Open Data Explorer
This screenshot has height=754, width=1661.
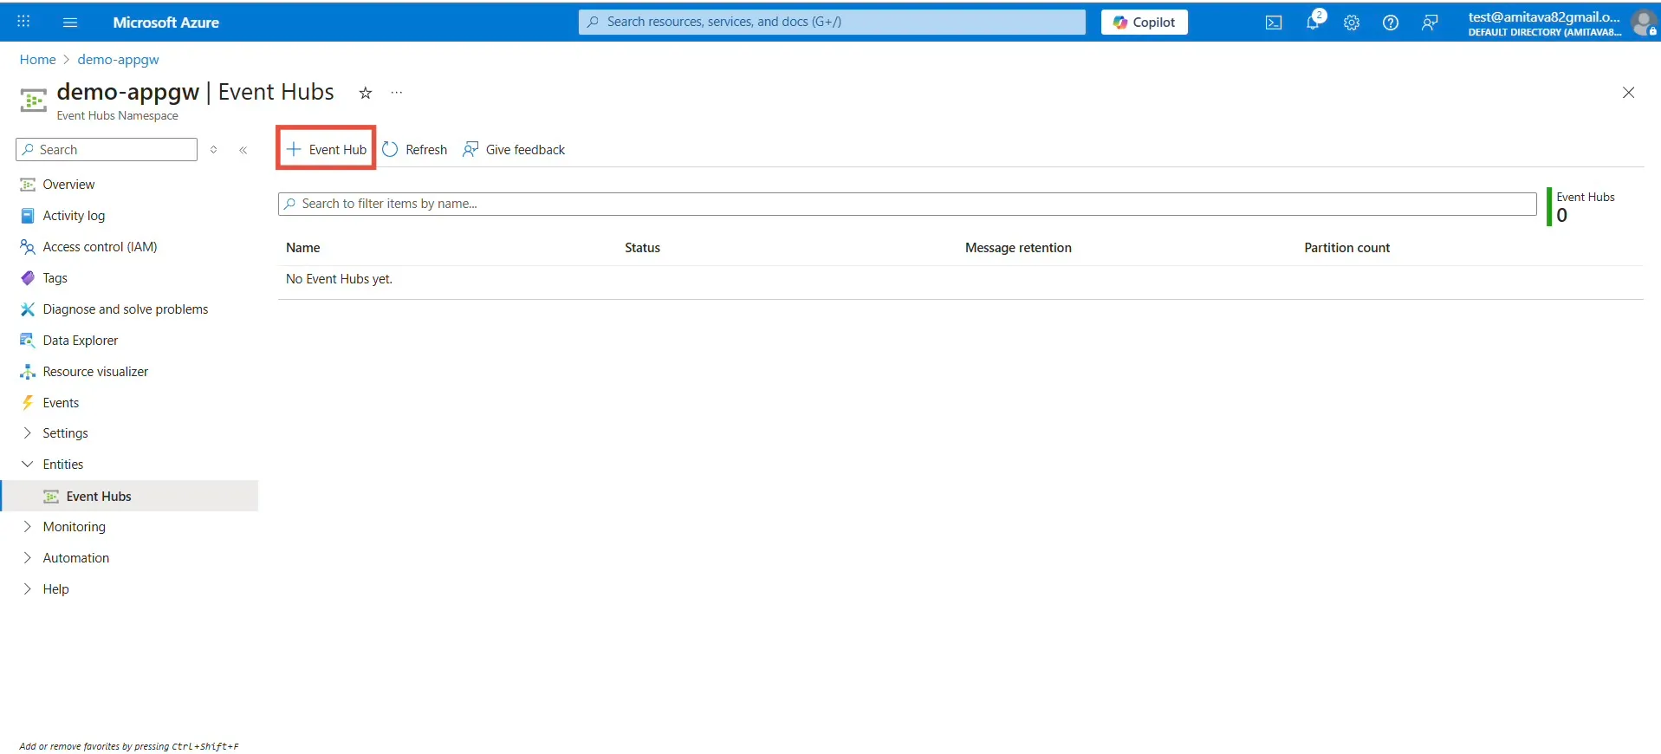(81, 341)
